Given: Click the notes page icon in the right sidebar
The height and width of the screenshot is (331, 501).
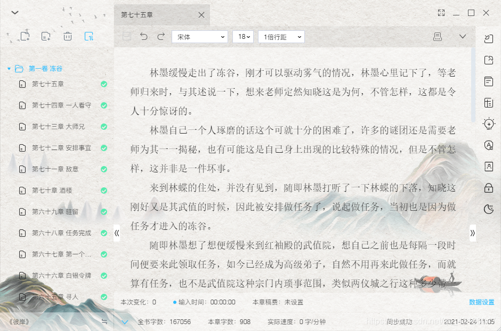Looking at the screenshot, I should coord(489,81).
